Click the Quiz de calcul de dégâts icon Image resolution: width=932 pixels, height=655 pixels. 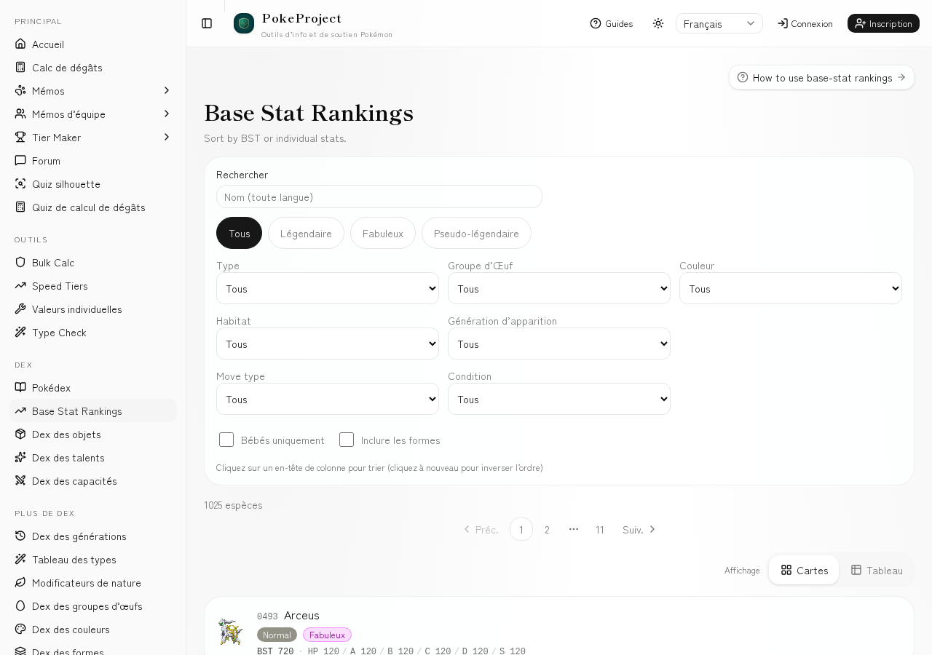20,207
